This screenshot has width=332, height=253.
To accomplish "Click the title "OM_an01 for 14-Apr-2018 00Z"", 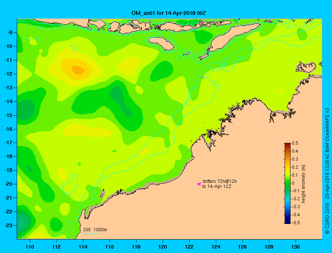I will click(169, 13).
